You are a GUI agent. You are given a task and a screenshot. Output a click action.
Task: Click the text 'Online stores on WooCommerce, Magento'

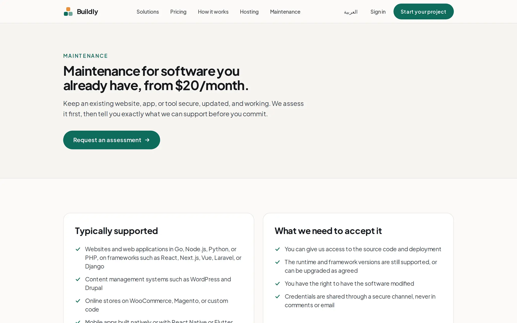coord(157,305)
